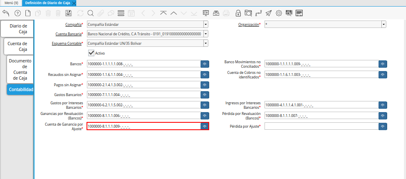406x179 pixels.
Task: Toggle the grid view list icon
Action: 121,13
